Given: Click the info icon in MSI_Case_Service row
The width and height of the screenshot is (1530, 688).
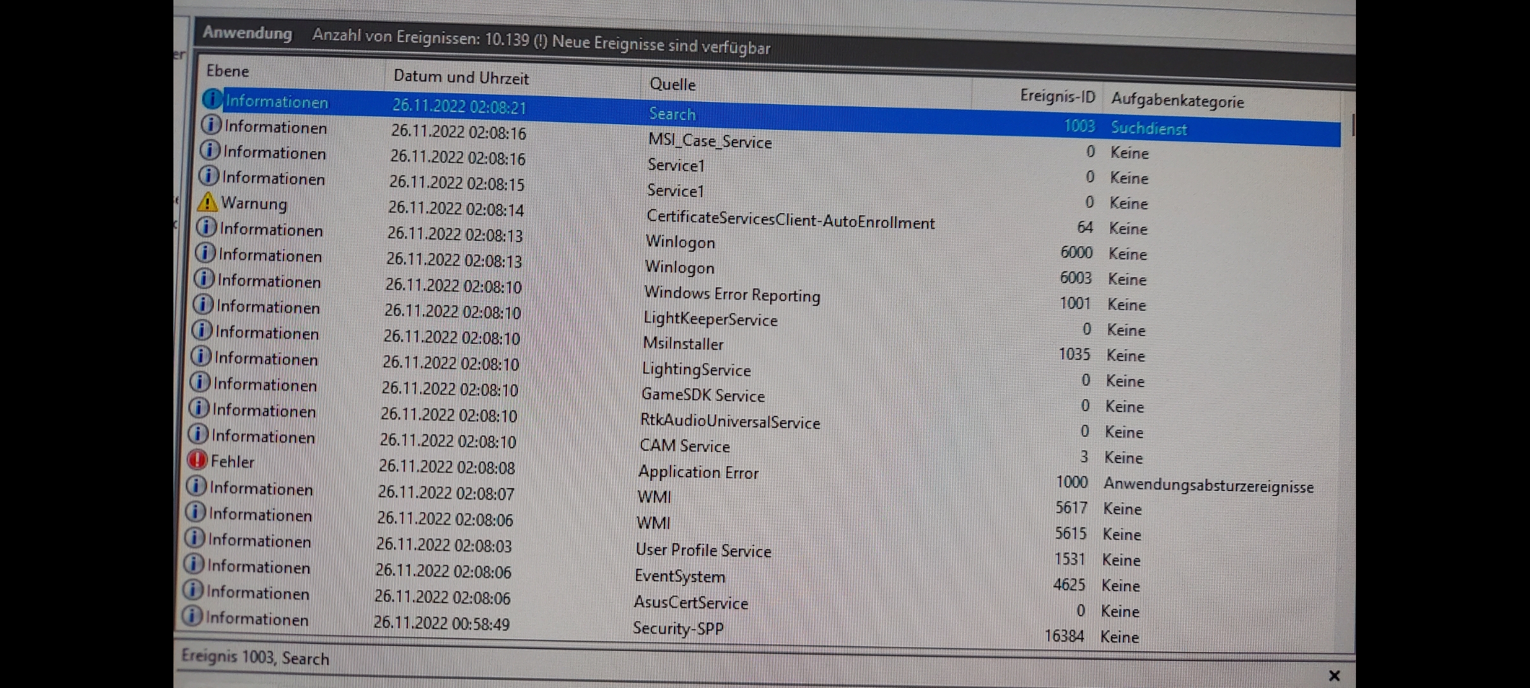Looking at the screenshot, I should click(211, 125).
